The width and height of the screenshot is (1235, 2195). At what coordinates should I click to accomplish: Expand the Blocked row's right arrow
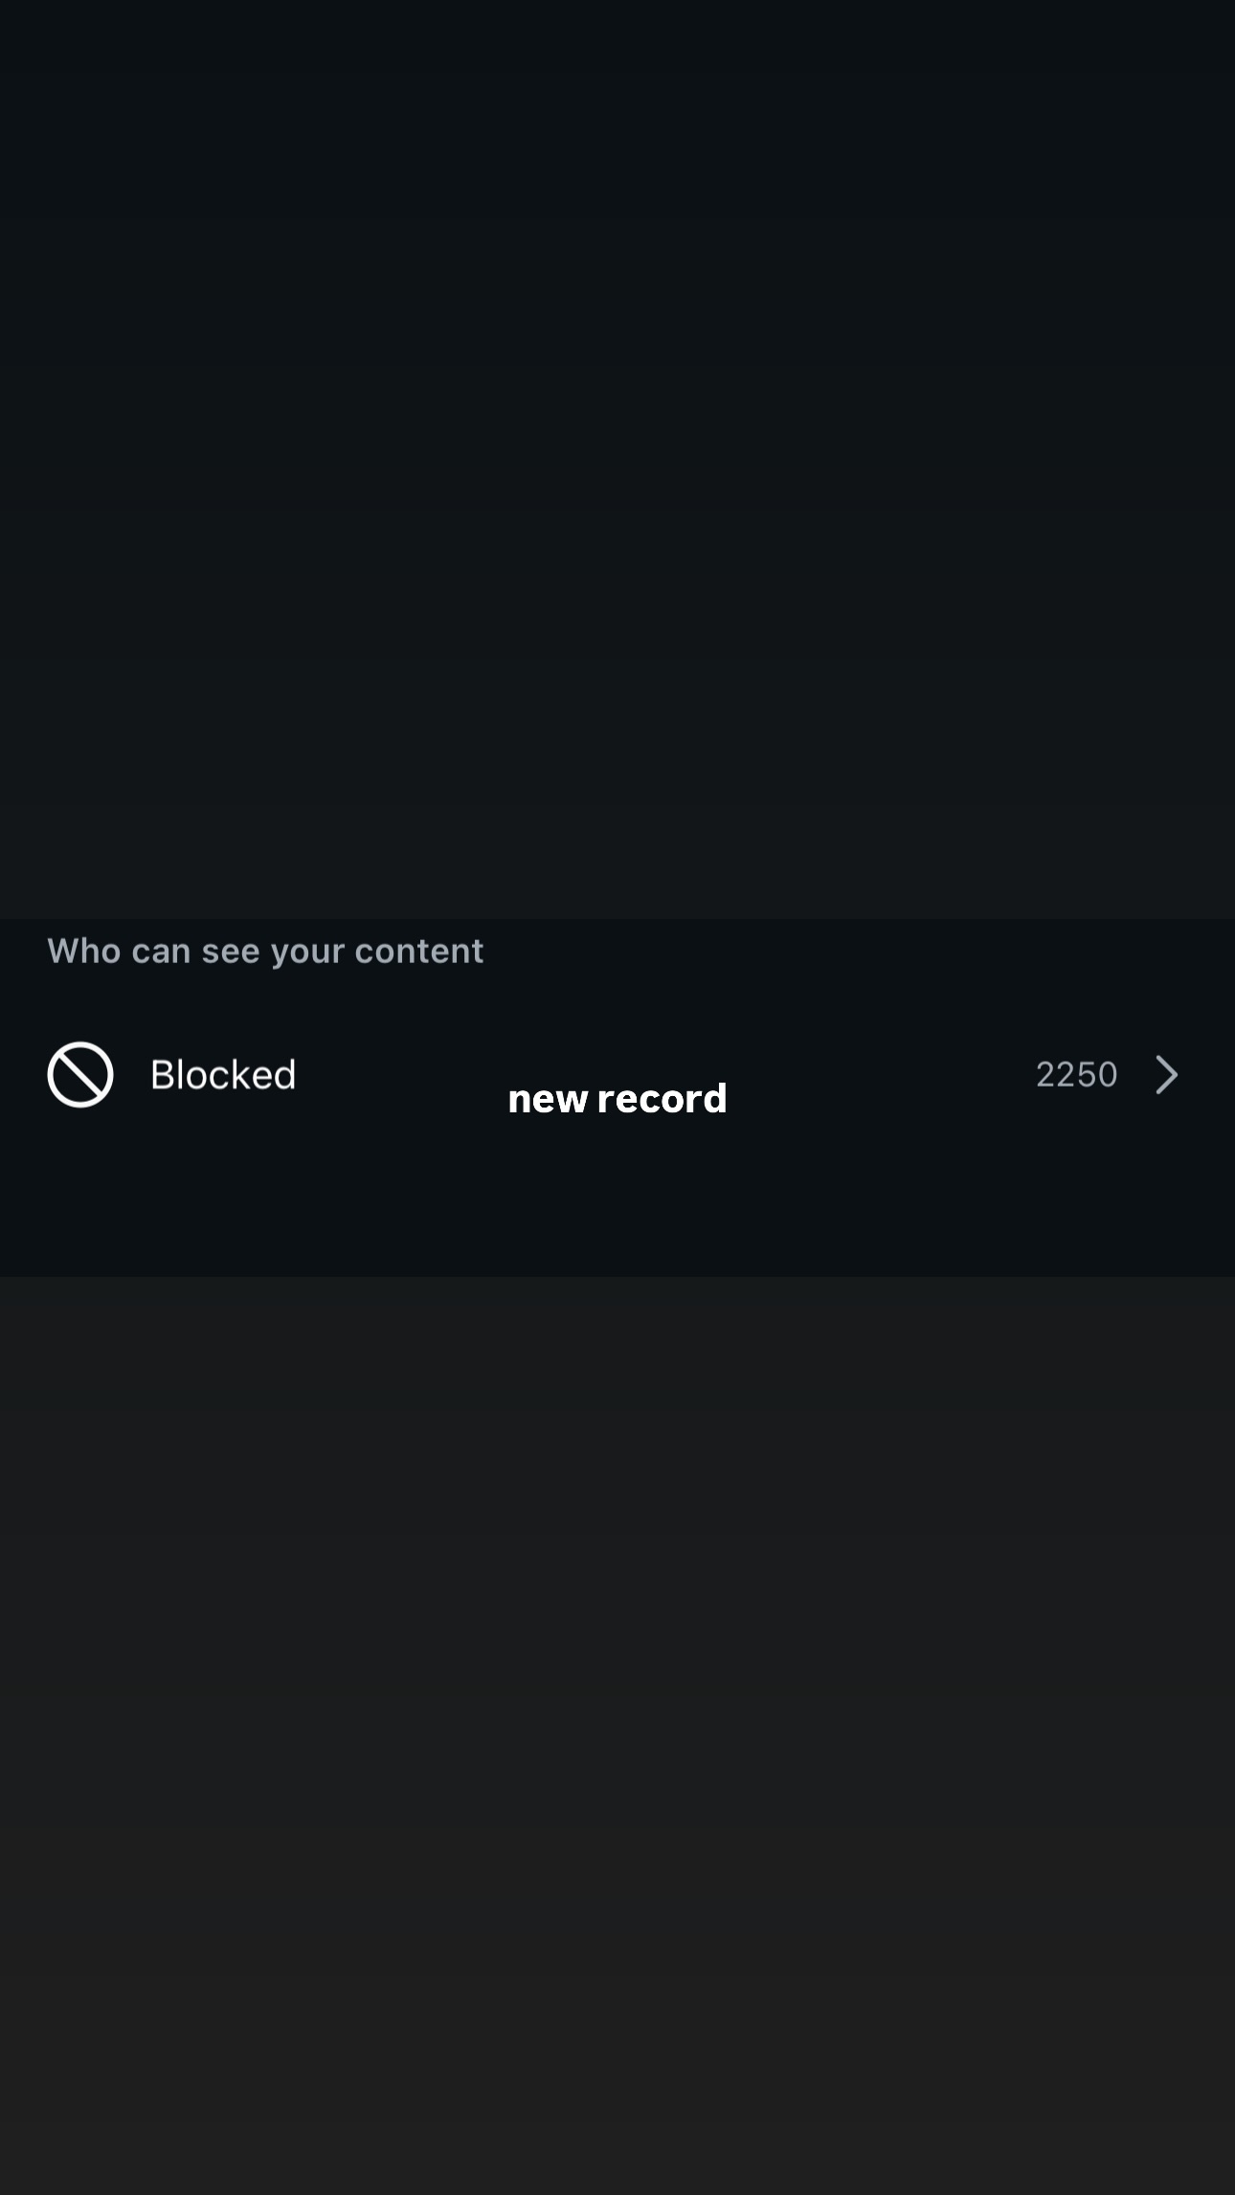pyautogui.click(x=1166, y=1074)
